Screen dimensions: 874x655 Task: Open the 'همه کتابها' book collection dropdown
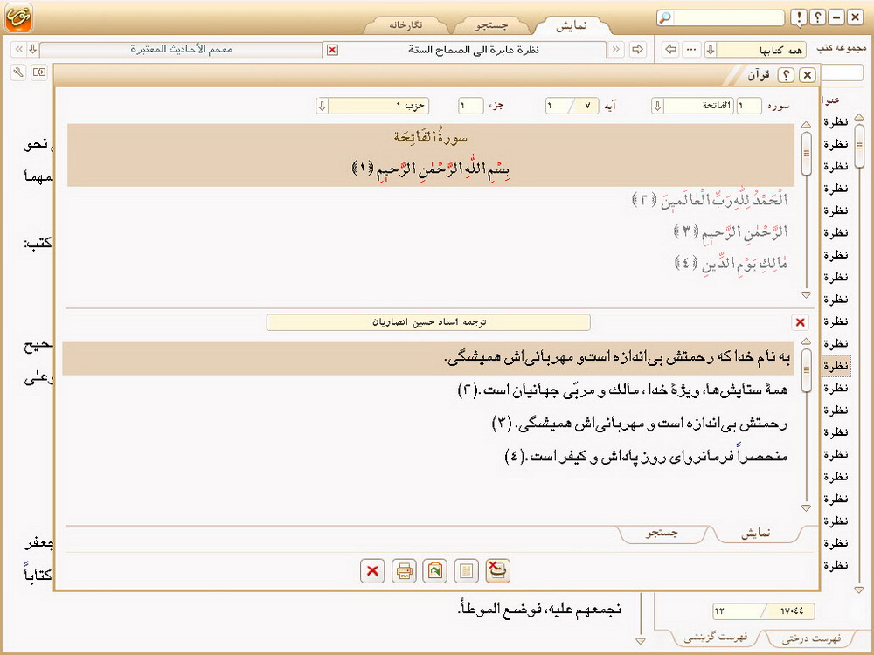[x=711, y=49]
